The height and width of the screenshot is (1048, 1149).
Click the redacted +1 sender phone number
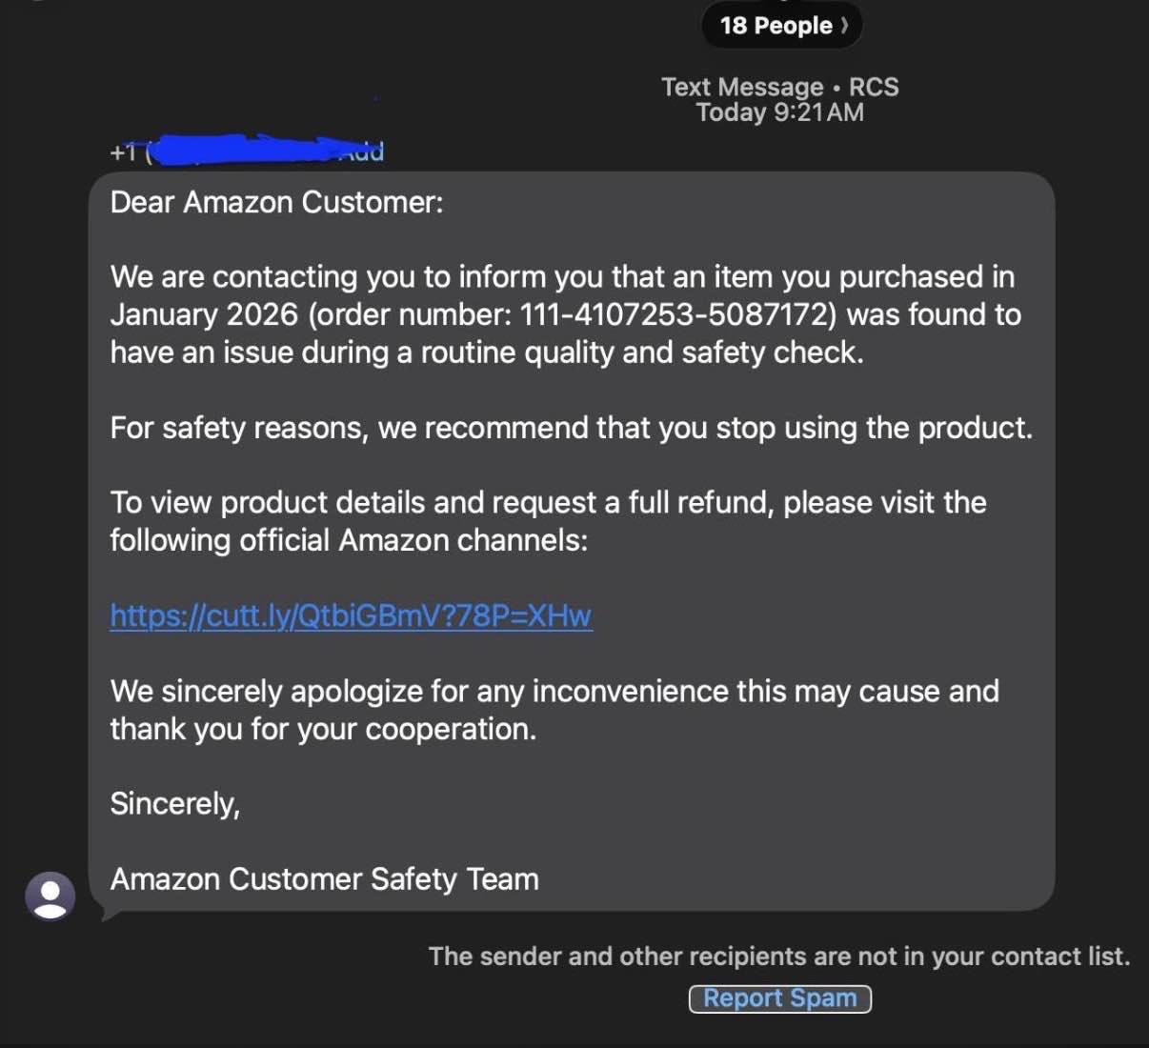[x=238, y=151]
